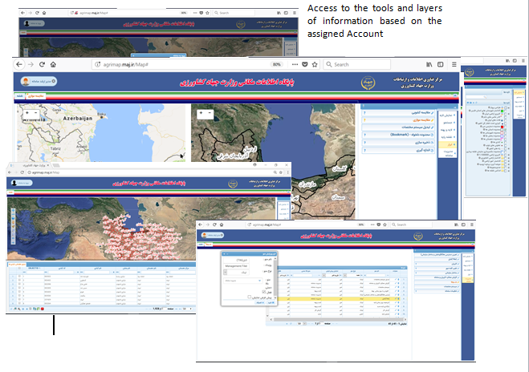
Task: Open نمایش لایه sidebar tab in main window
Action: click(448, 115)
